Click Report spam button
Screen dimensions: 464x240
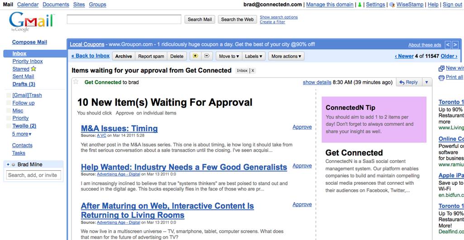point(151,56)
